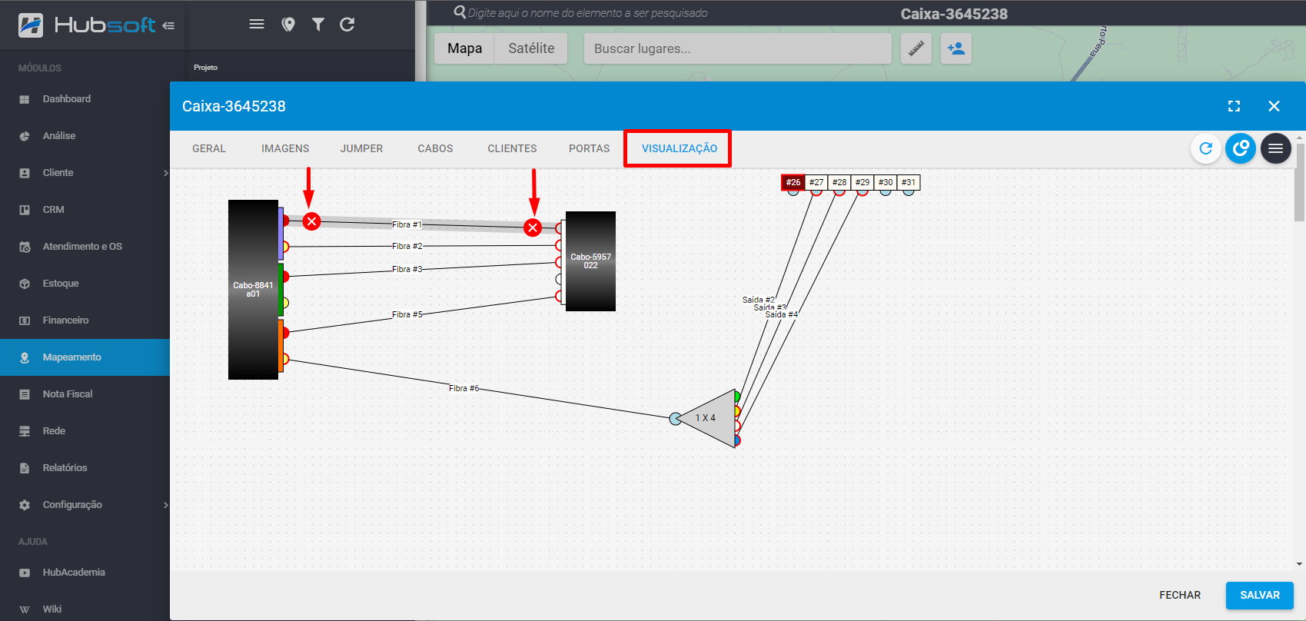Image resolution: width=1306 pixels, height=621 pixels.
Task: Click the blue circular sync button
Action: click(1241, 148)
